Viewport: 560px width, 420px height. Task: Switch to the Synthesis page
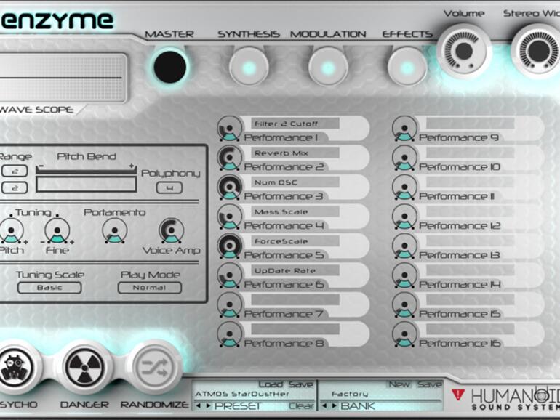[249, 67]
